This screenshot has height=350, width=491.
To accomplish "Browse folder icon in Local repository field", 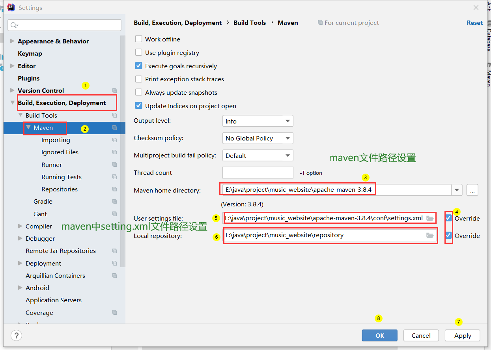I will [x=430, y=236].
